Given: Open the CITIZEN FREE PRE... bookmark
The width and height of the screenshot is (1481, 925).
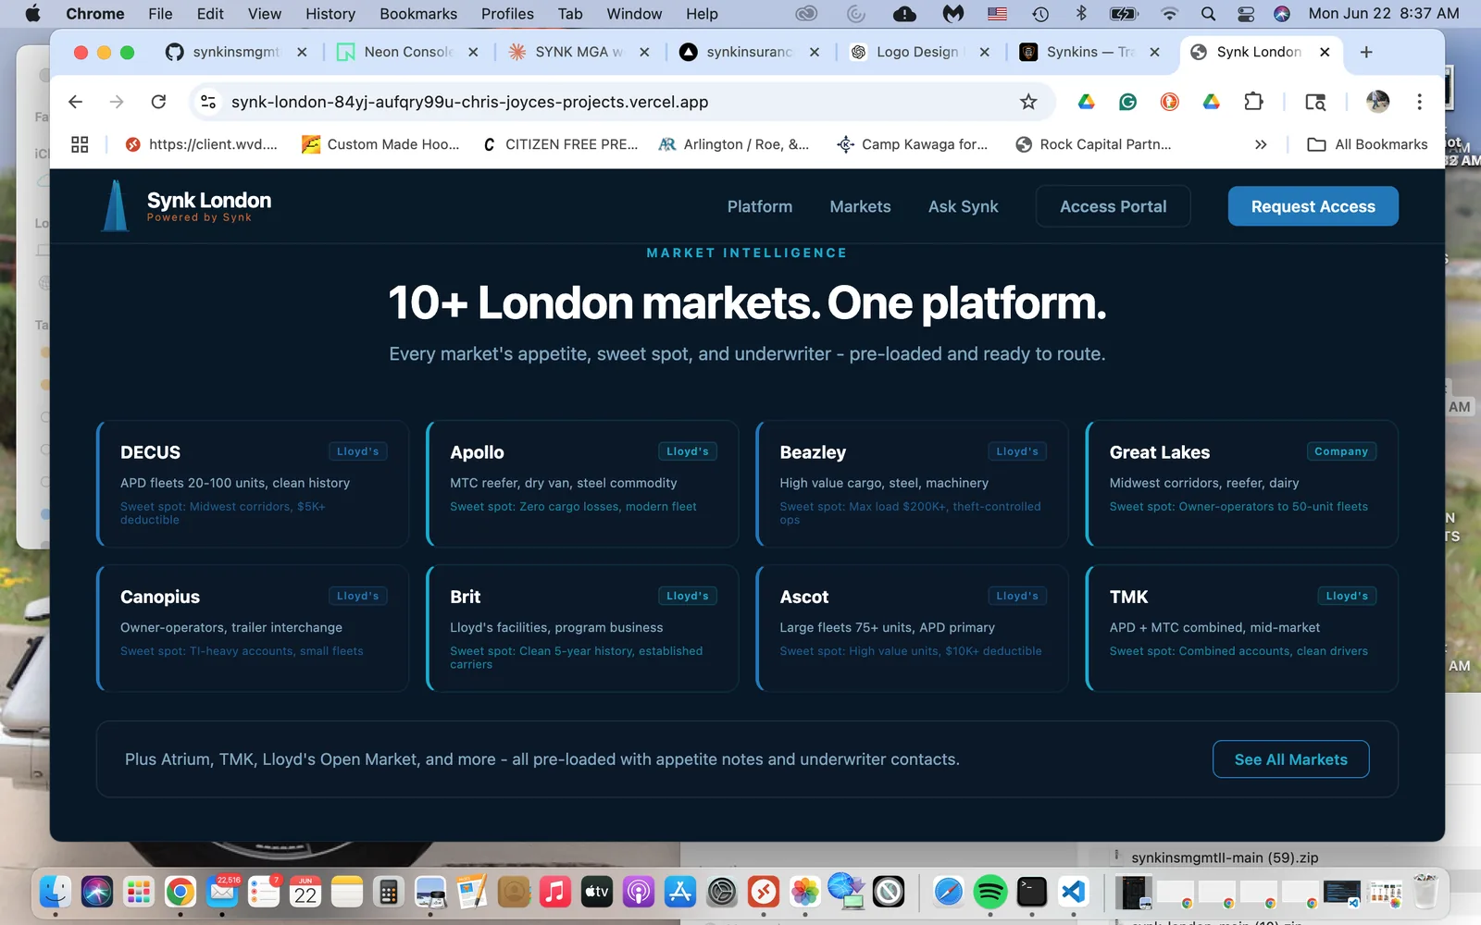Looking at the screenshot, I should coord(561,144).
